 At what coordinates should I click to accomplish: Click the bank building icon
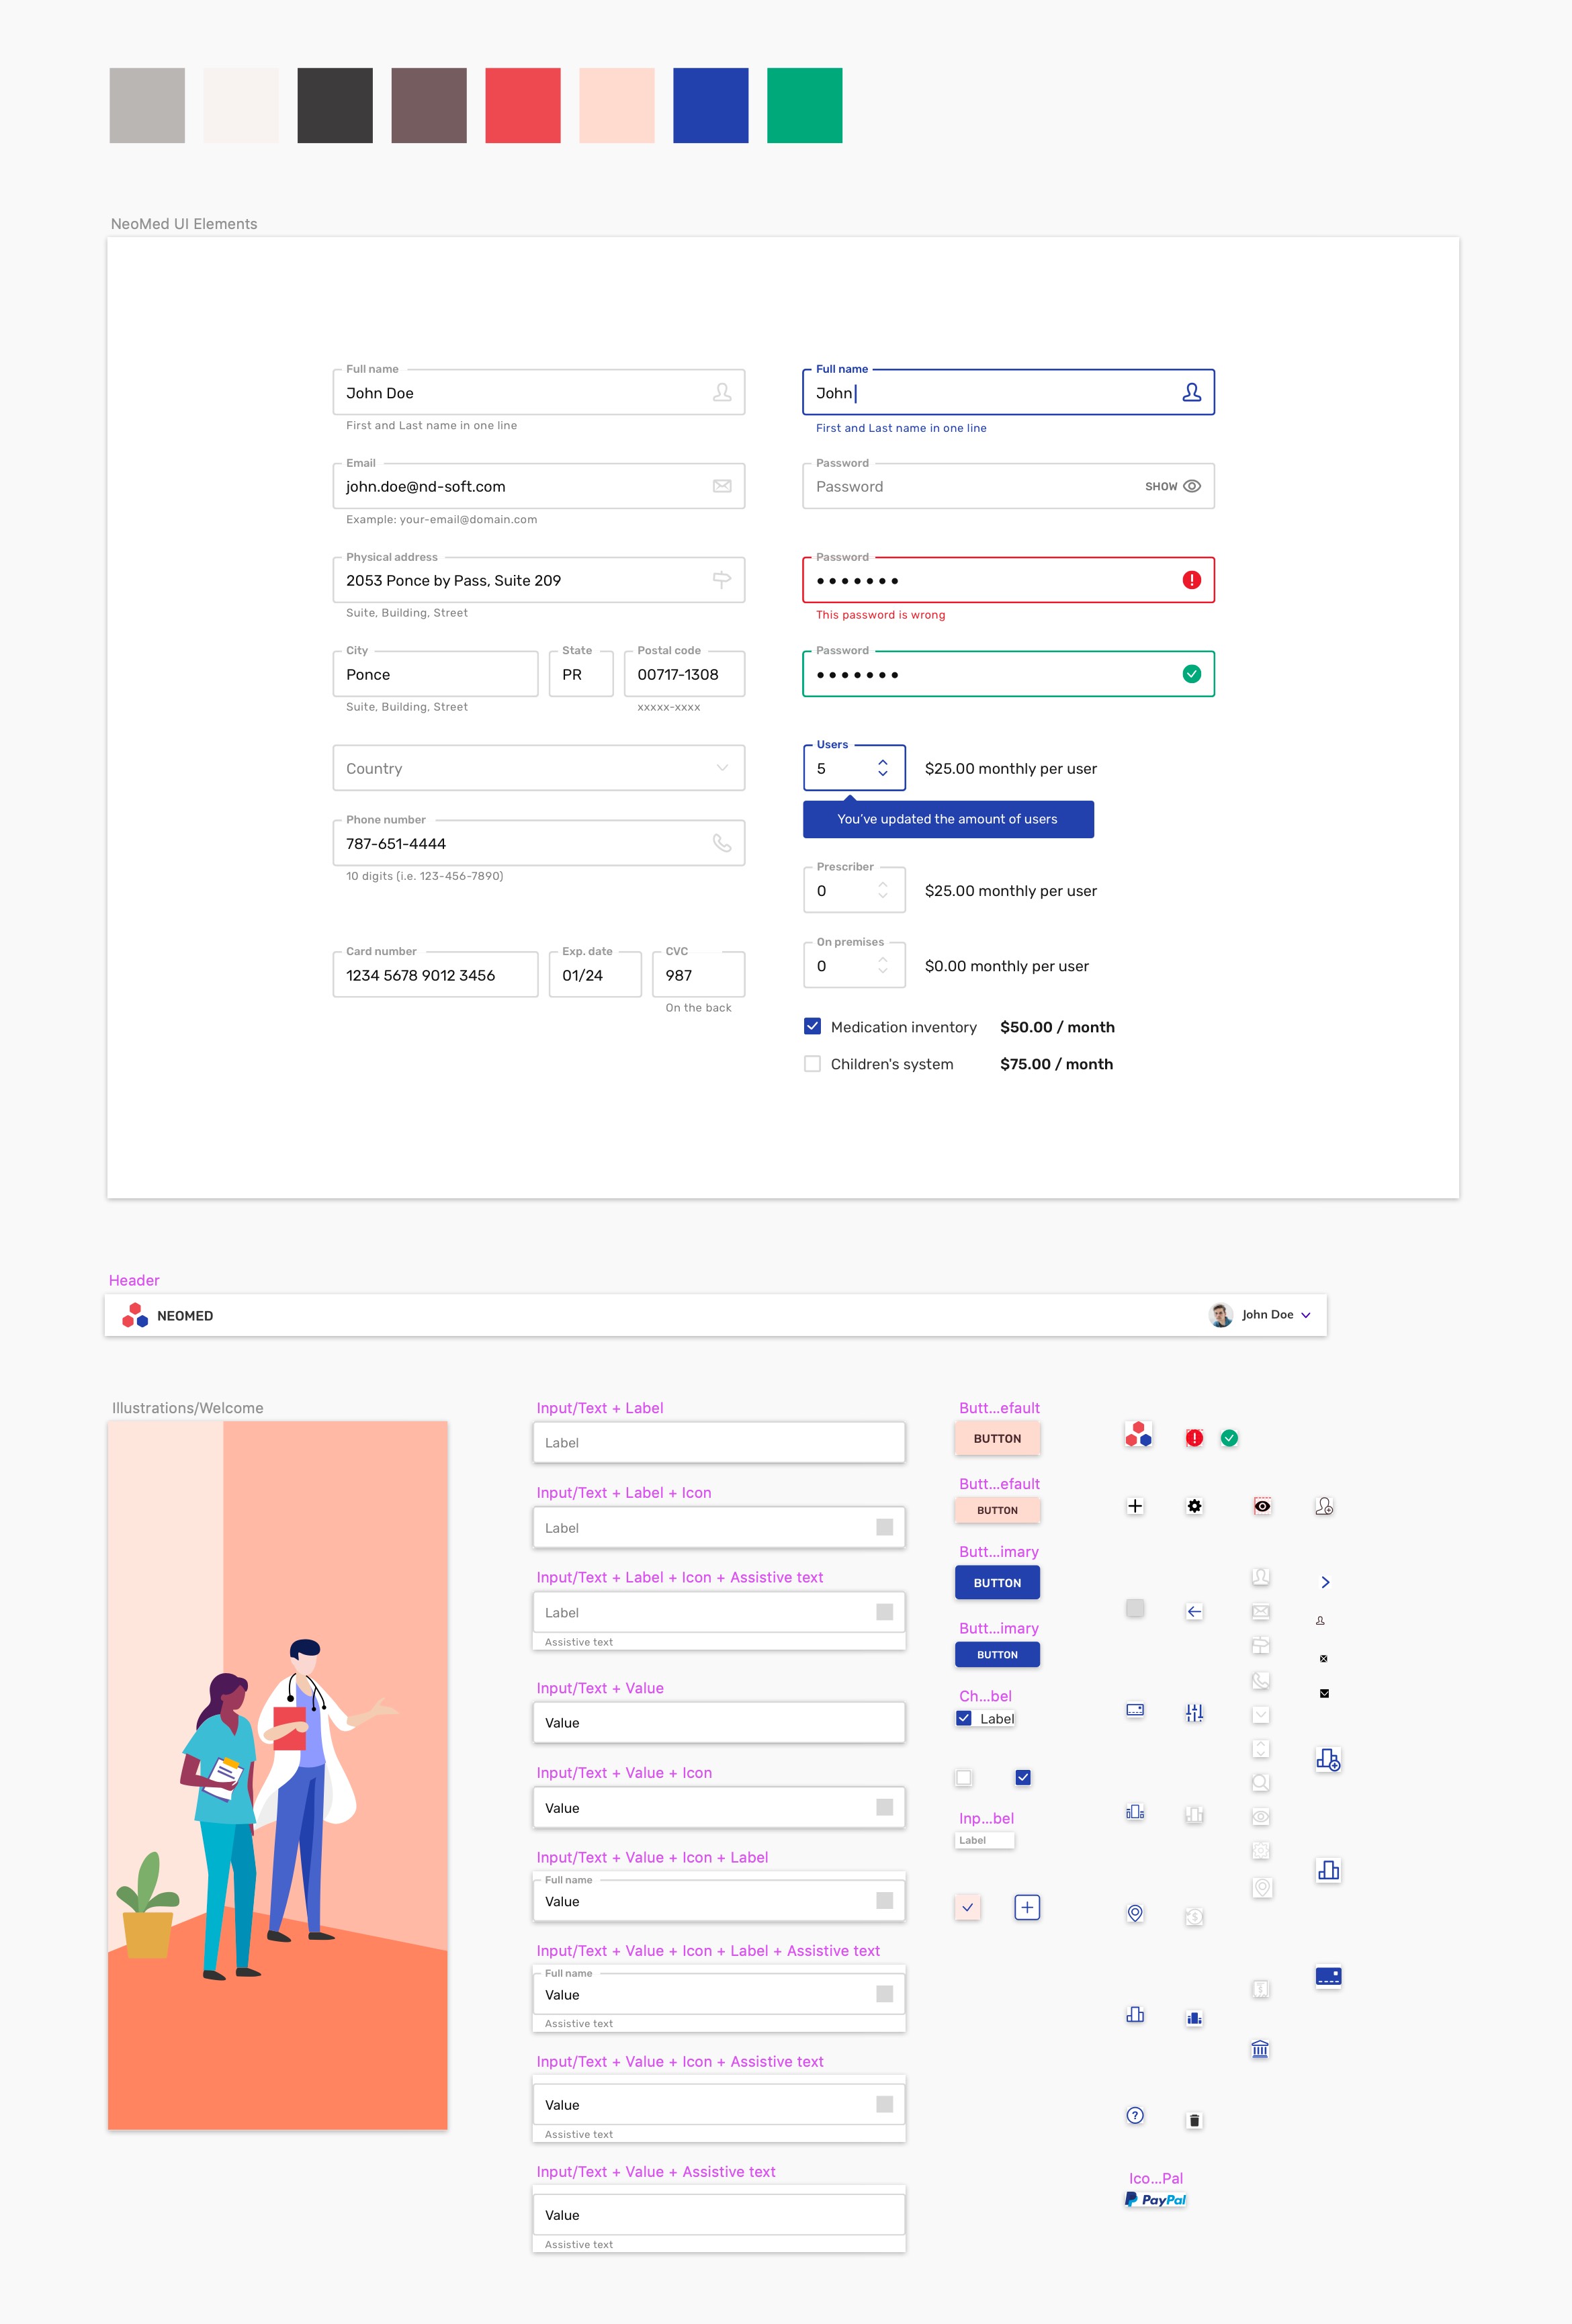1261,2048
